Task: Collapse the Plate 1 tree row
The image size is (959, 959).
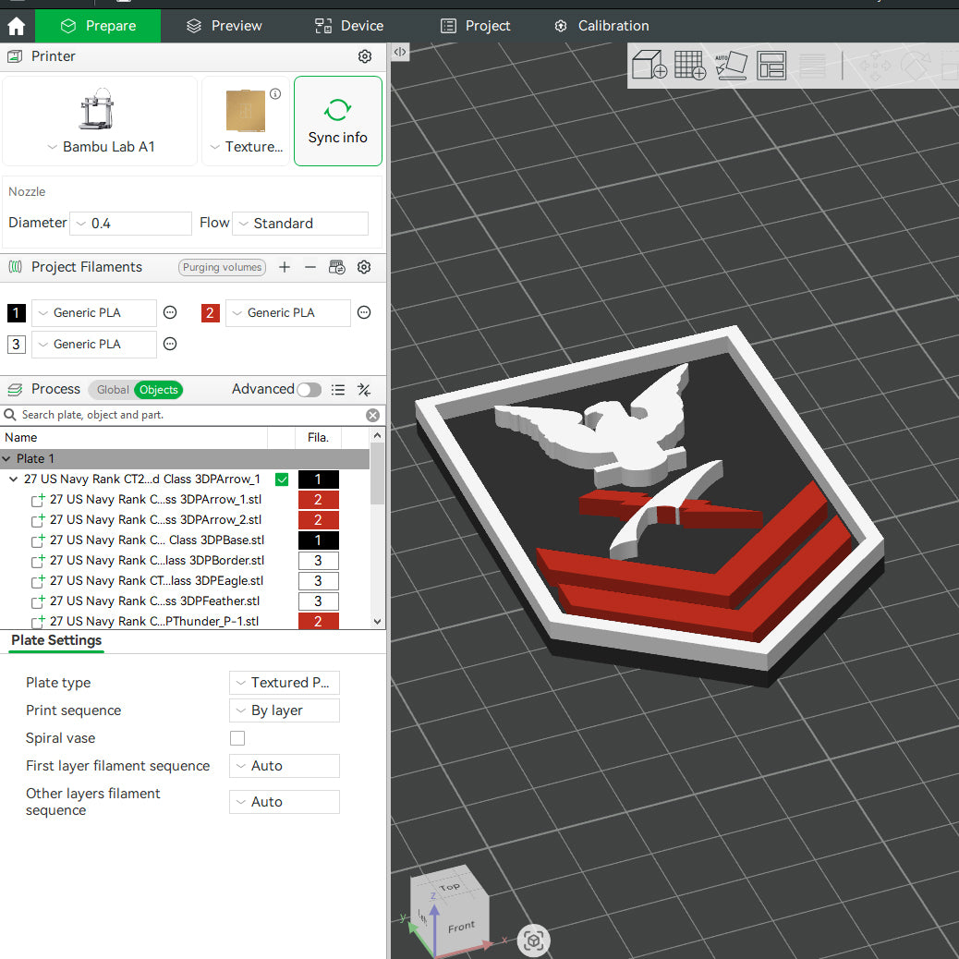Action: point(6,458)
